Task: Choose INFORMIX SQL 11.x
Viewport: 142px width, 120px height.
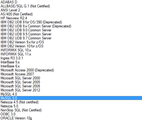Action: click(16, 54)
